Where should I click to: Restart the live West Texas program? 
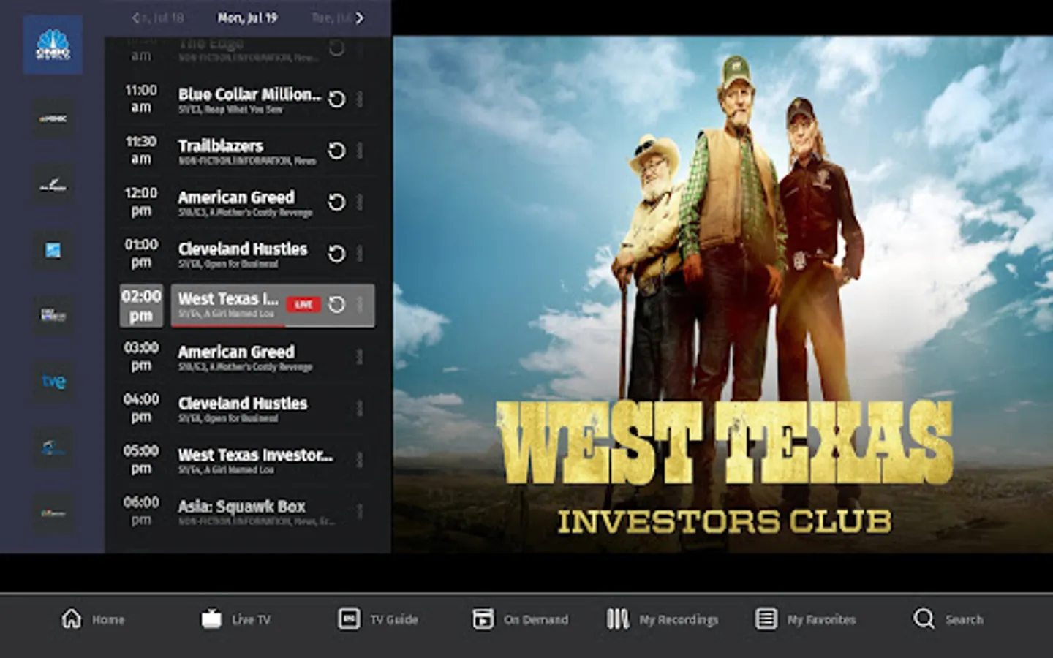coord(336,305)
